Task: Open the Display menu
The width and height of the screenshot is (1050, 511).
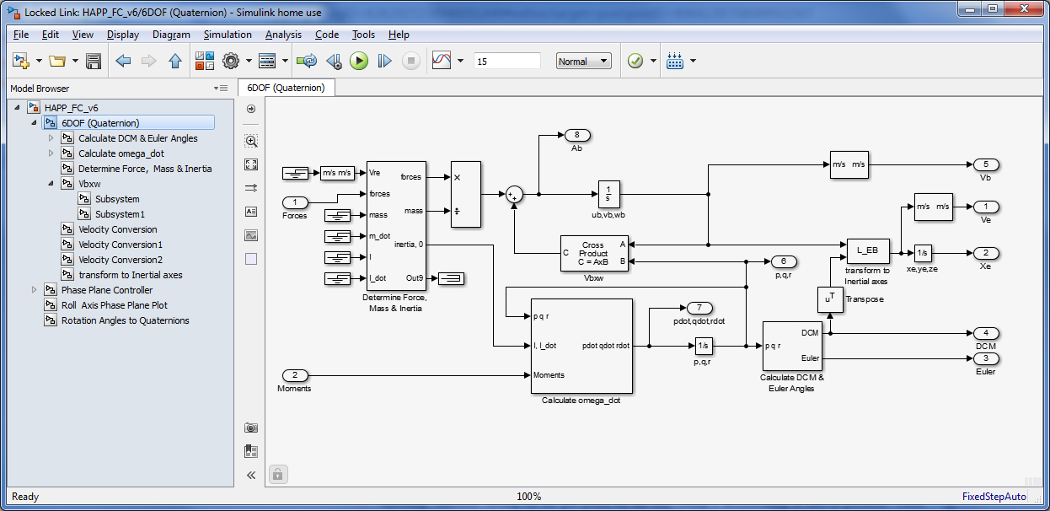Action: (123, 35)
